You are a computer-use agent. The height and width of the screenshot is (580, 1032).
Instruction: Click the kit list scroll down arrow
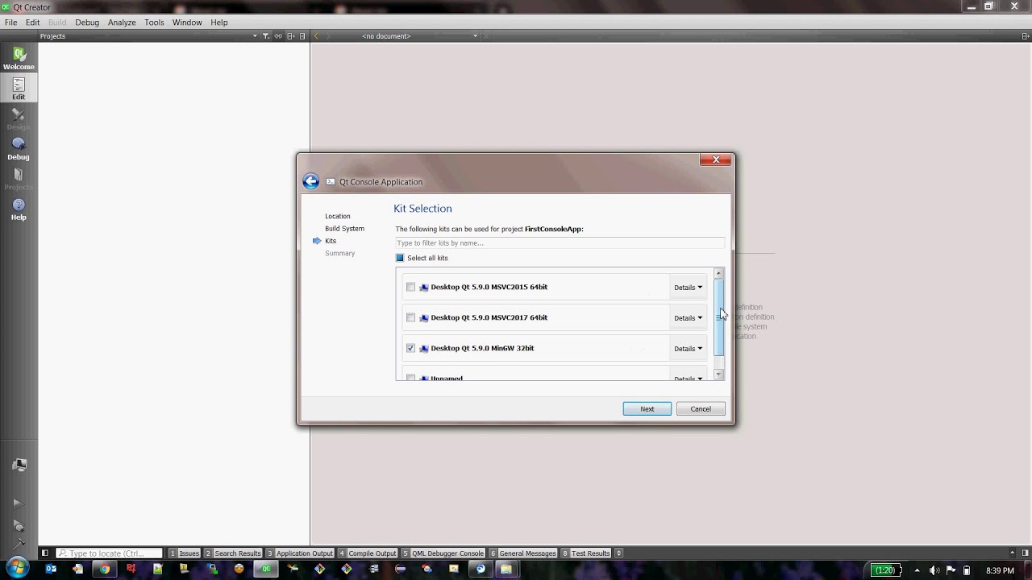click(x=718, y=375)
